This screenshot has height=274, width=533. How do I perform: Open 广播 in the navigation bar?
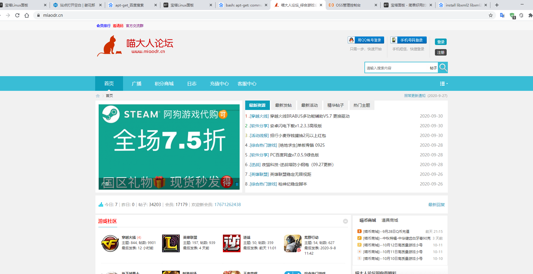pyautogui.click(x=137, y=84)
